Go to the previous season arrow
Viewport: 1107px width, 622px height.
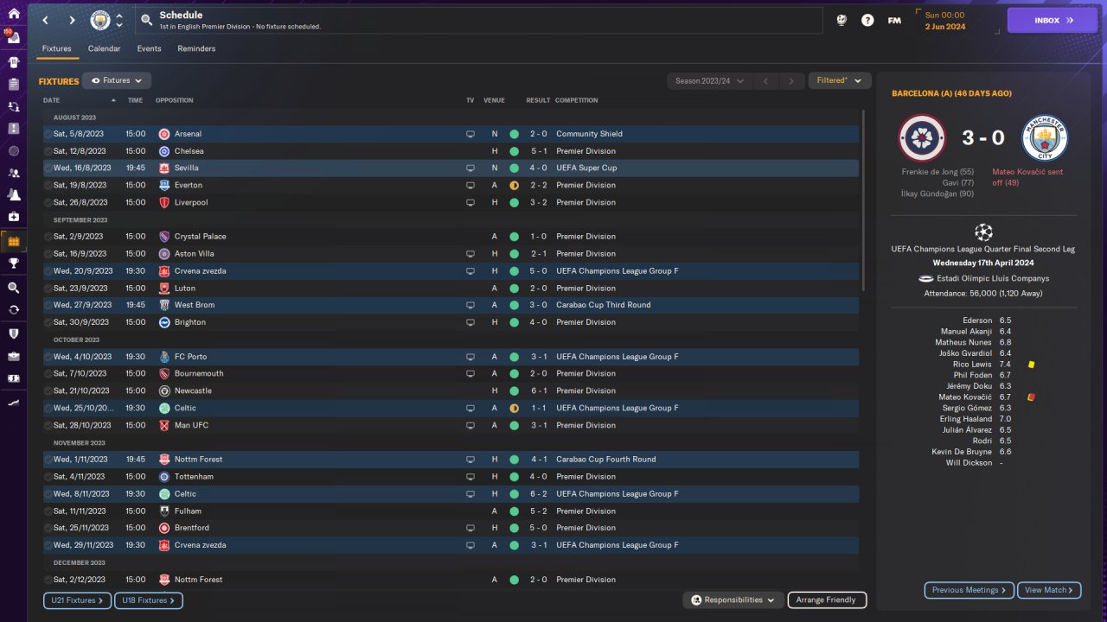point(765,81)
